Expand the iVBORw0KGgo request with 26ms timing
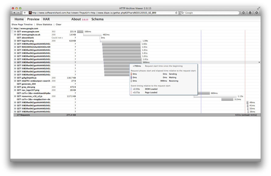Viewport: 271px width, 176px height. point(15,112)
